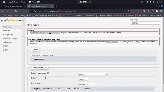164x92 pixels.
Task: Open the Kali Docs bookmark
Action: (64, 15)
